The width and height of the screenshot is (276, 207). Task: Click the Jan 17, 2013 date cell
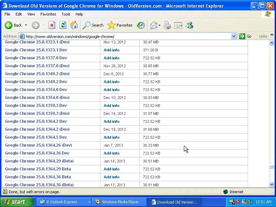click(x=114, y=185)
